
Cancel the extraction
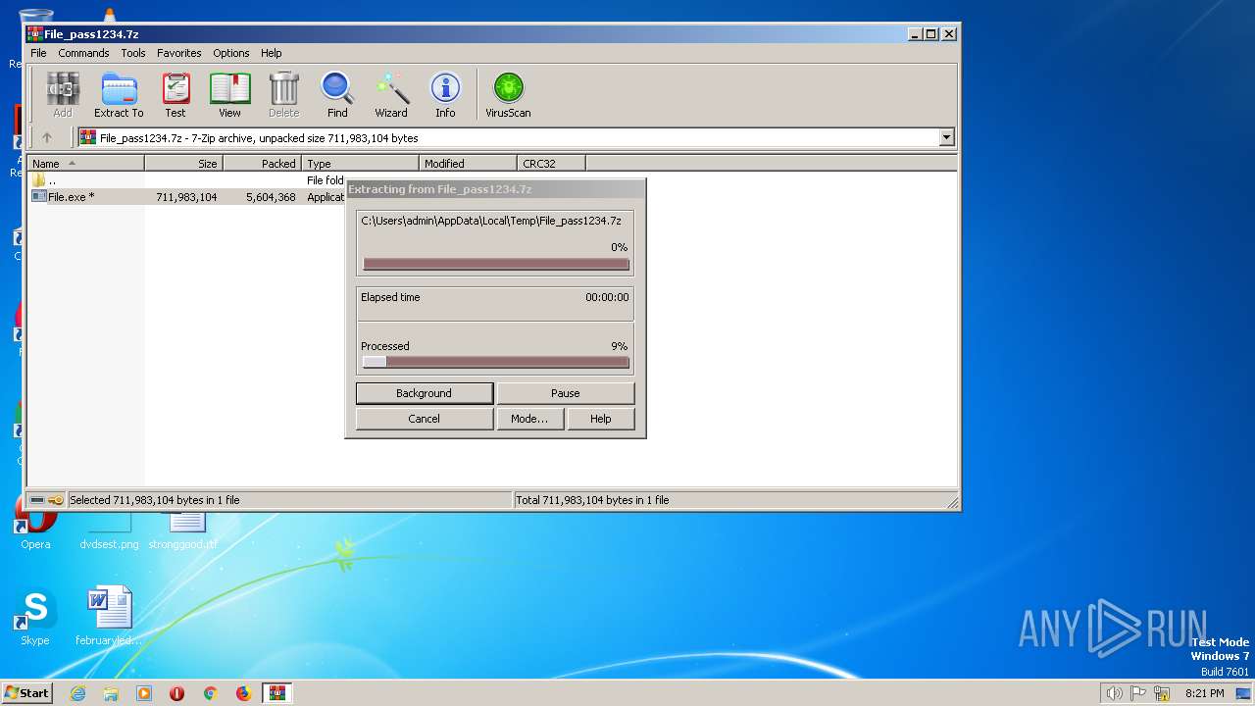424,419
